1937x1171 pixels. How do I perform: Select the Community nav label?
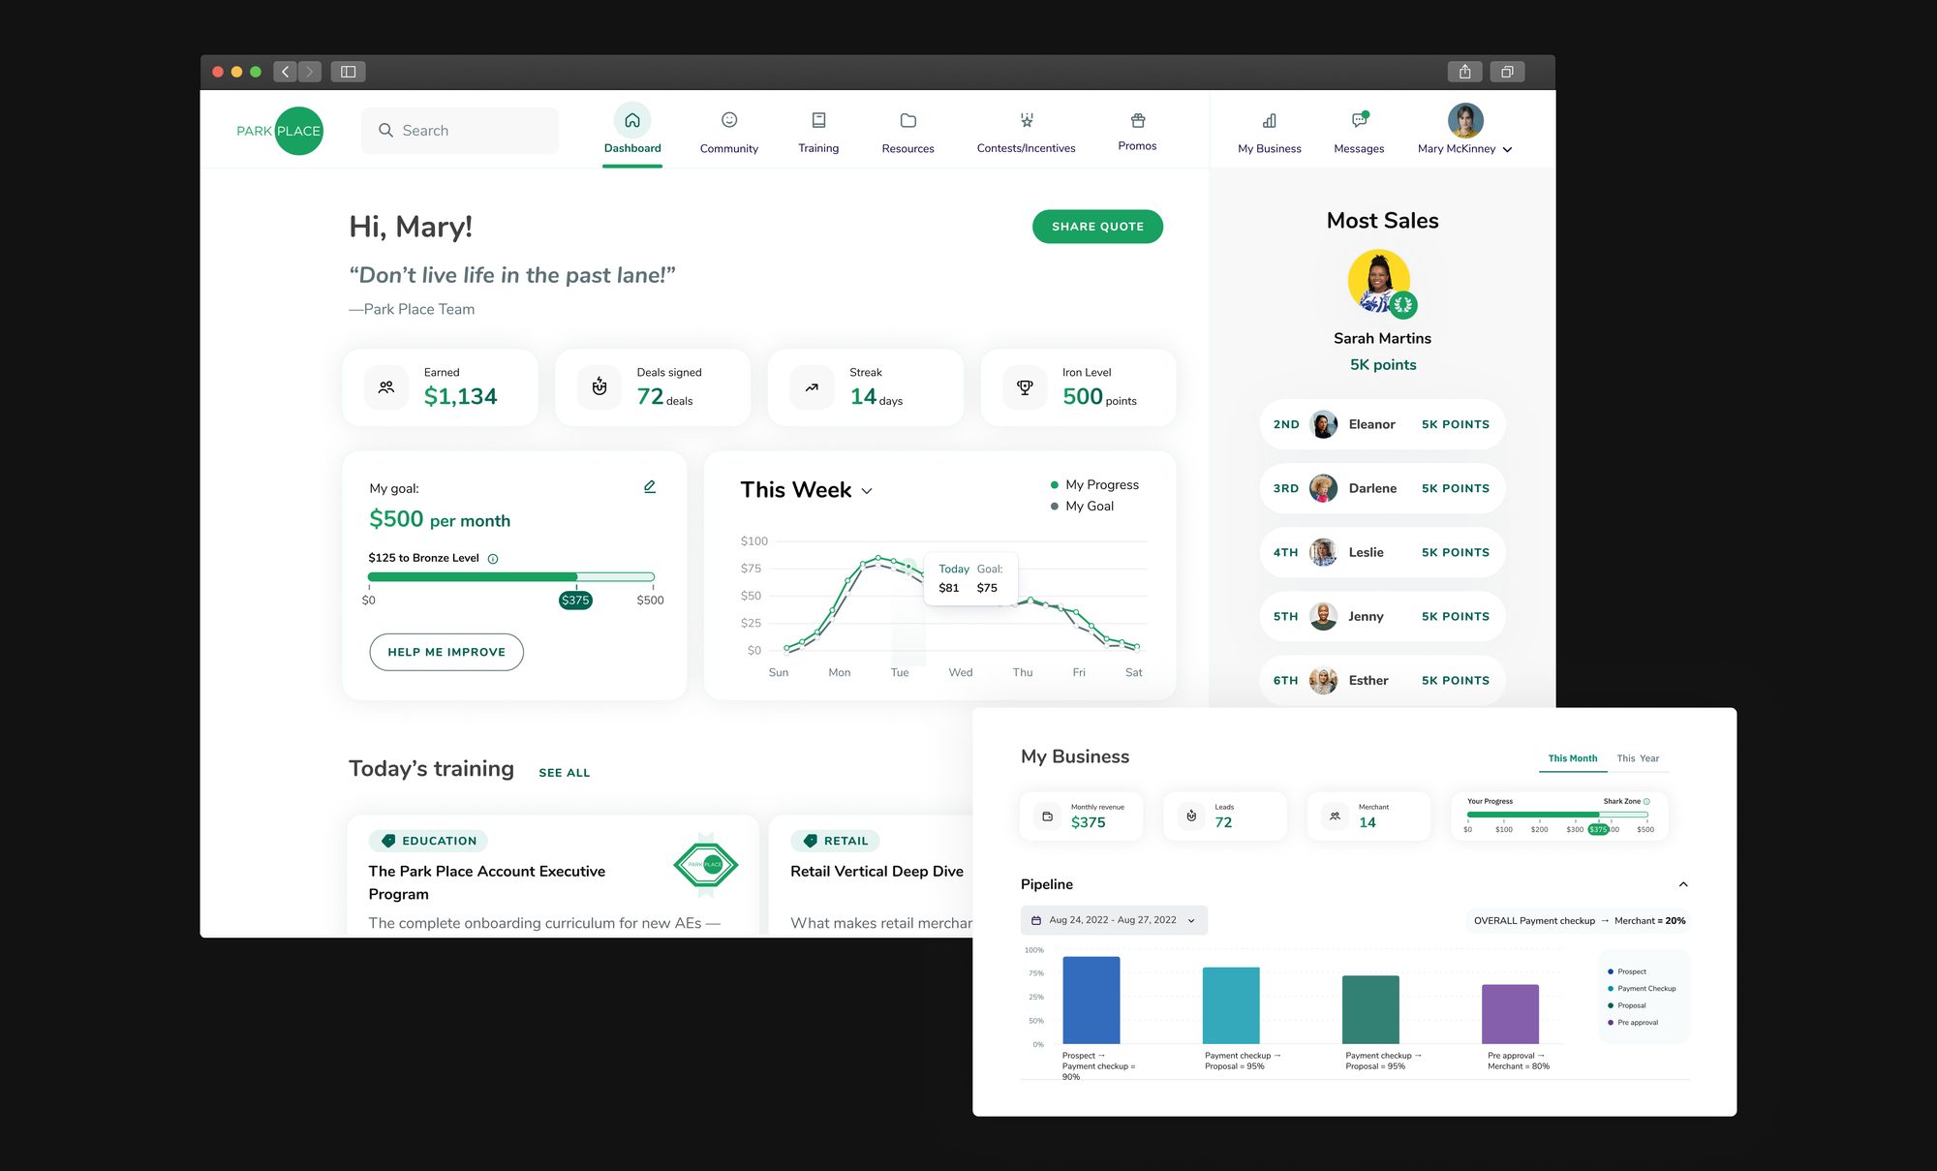729,148
